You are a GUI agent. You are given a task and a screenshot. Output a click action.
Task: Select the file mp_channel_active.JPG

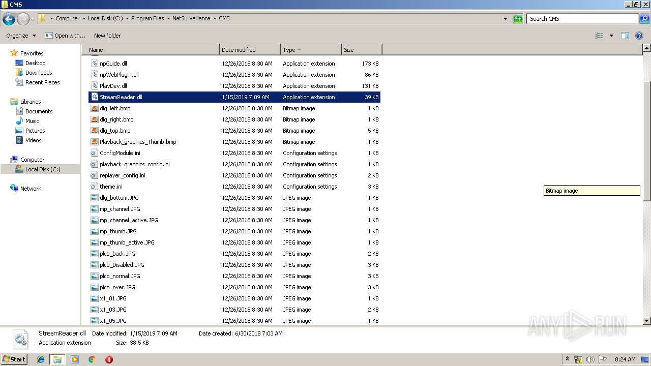click(x=129, y=220)
